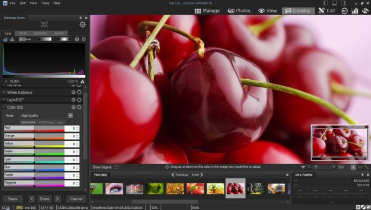The width and height of the screenshot is (371, 210).
Task: Click the full screen icon beside Show Original
Action: coord(116,167)
